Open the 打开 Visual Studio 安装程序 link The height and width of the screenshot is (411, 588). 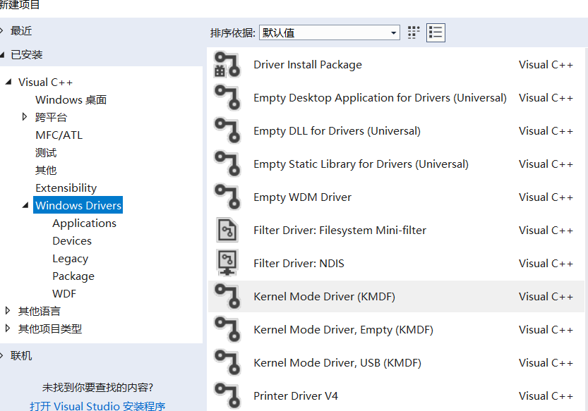click(x=97, y=406)
